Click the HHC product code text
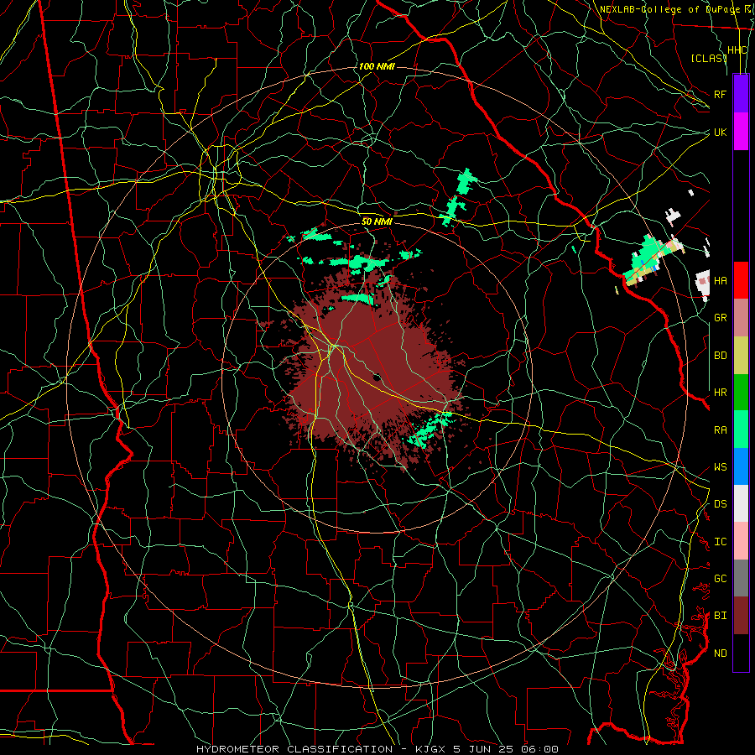755x755 pixels. coord(737,50)
